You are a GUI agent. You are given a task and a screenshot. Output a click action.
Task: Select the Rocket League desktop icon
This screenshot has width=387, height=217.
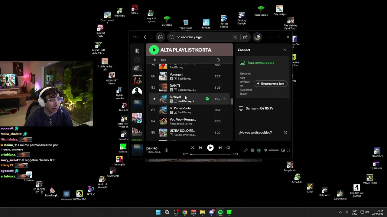click(224, 22)
